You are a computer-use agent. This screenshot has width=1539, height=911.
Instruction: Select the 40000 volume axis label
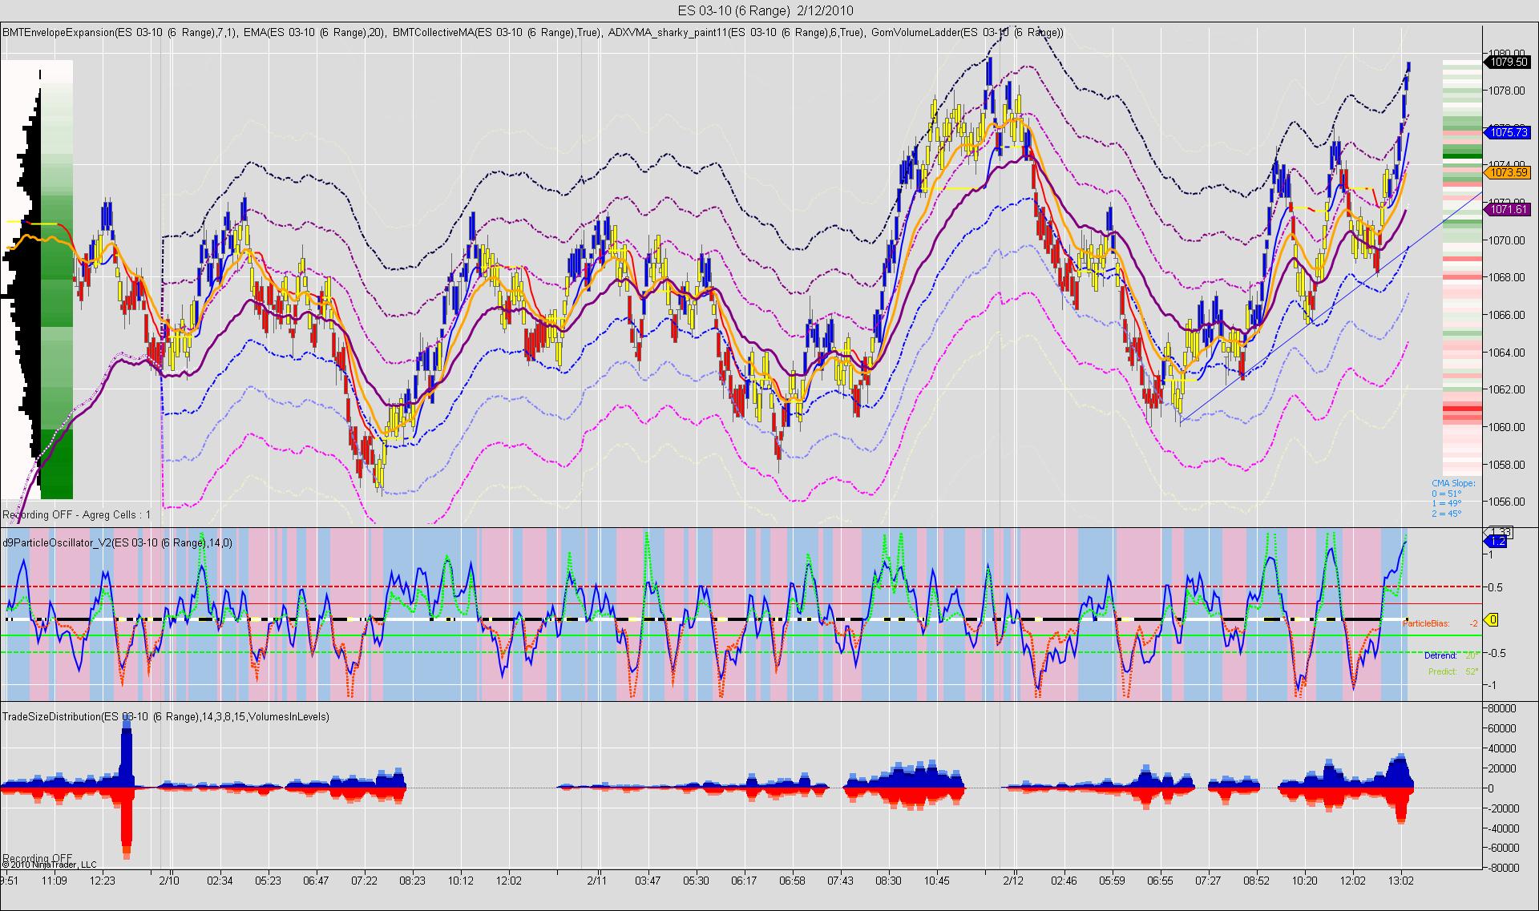(x=1501, y=748)
